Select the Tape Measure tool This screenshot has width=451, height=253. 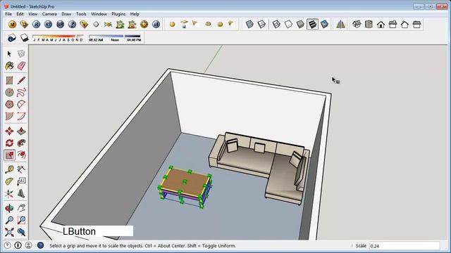tap(9, 169)
